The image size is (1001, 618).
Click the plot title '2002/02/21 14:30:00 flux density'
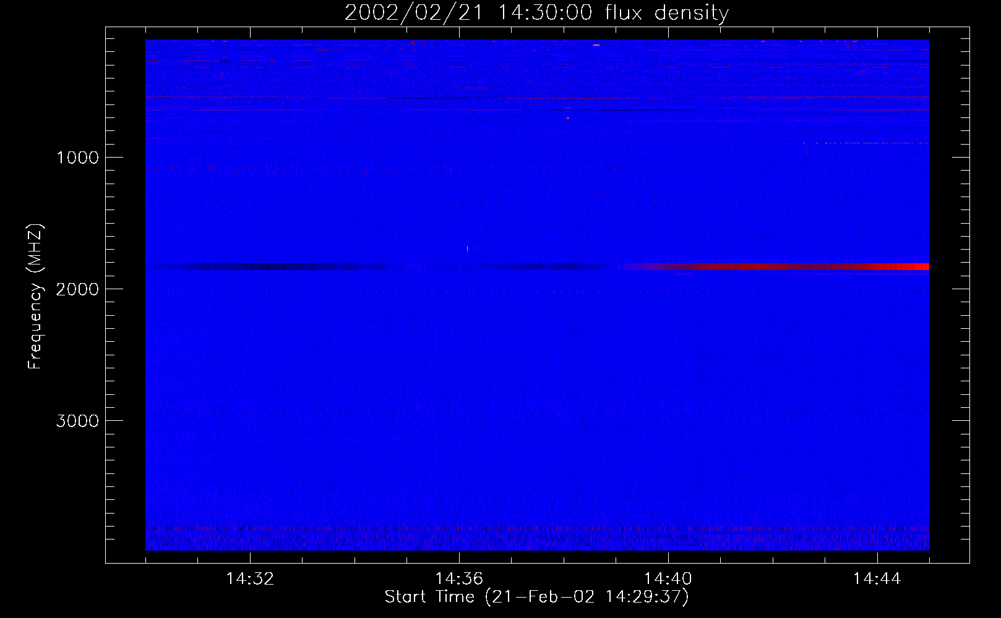[x=536, y=13]
